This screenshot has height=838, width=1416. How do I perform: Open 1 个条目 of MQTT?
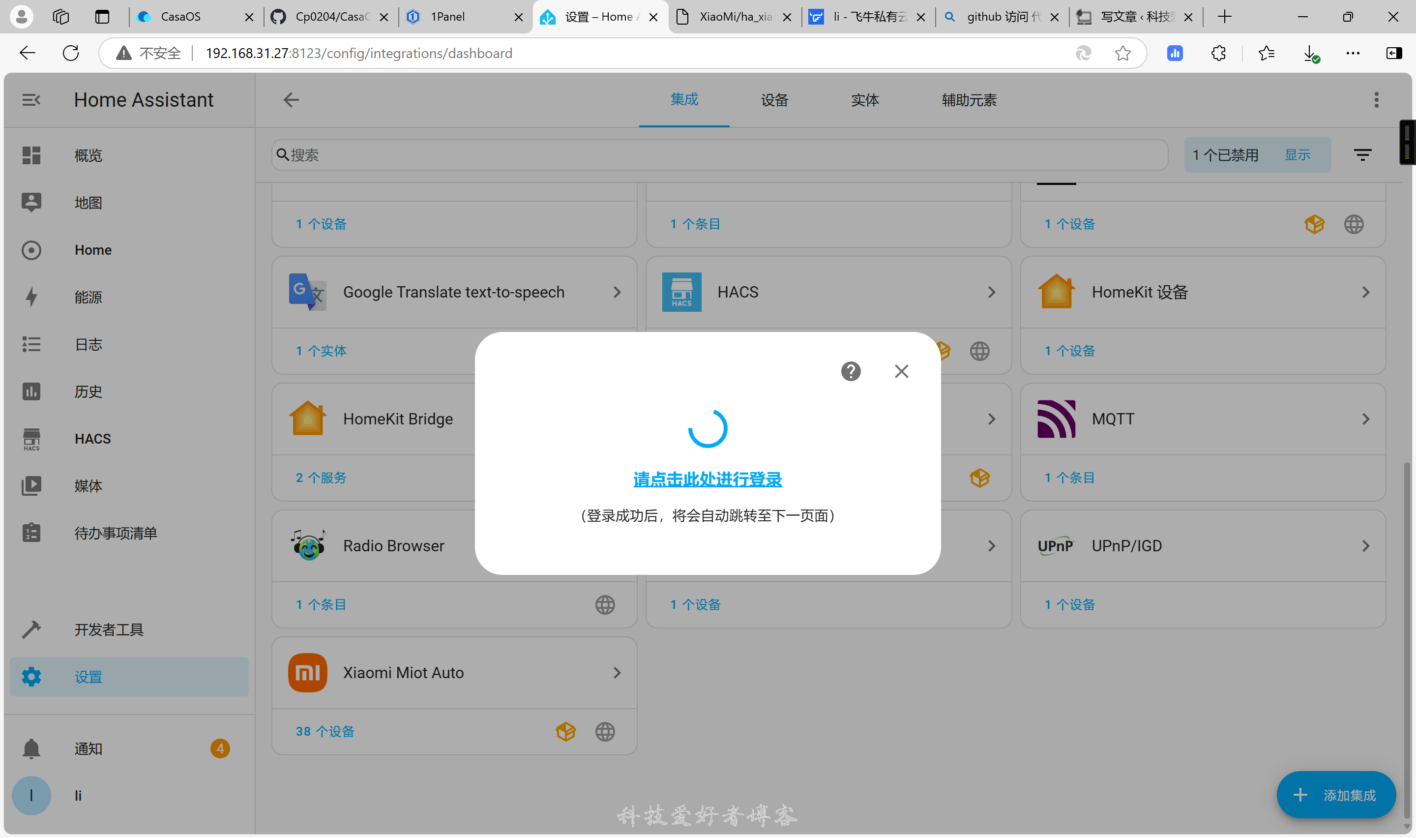coord(1069,478)
